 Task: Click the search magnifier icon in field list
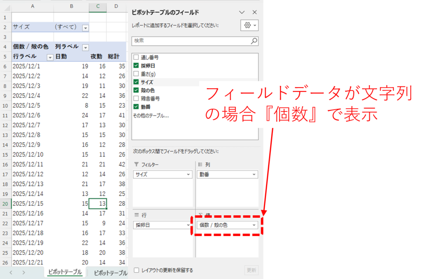pos(254,41)
